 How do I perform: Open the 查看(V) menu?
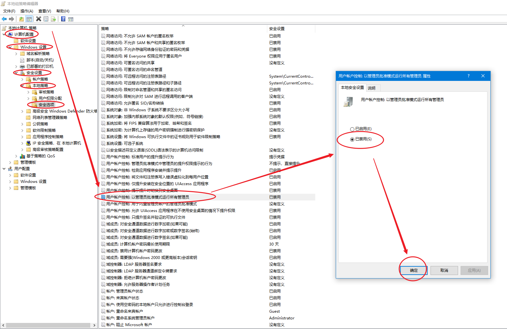pyautogui.click(x=44, y=11)
